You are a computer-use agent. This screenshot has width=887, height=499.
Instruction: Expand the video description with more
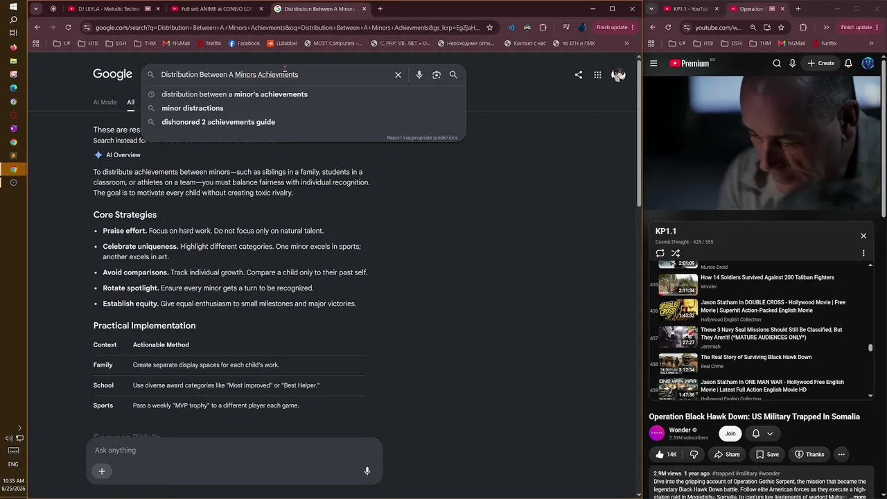859,496
